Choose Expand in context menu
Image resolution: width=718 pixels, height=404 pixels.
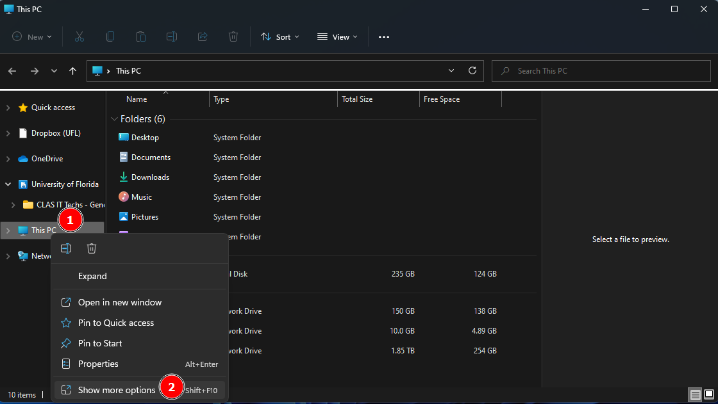click(140, 276)
